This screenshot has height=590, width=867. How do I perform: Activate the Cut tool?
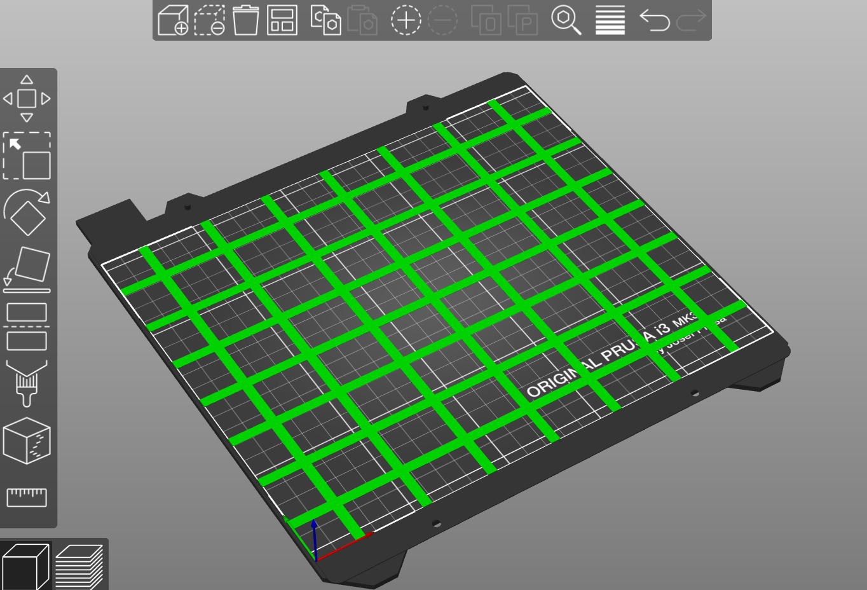27,327
